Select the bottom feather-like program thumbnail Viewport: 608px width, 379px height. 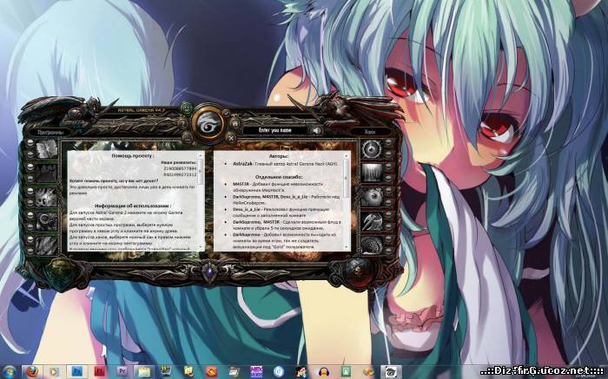[47, 245]
